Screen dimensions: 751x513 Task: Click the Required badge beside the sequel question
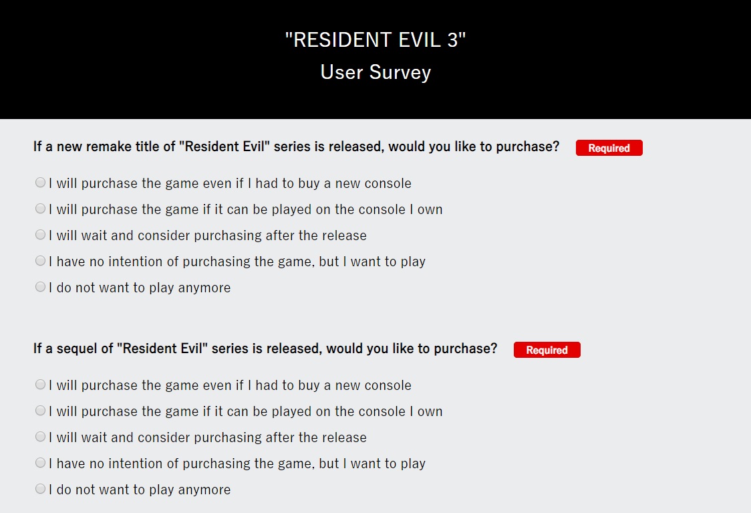(547, 350)
